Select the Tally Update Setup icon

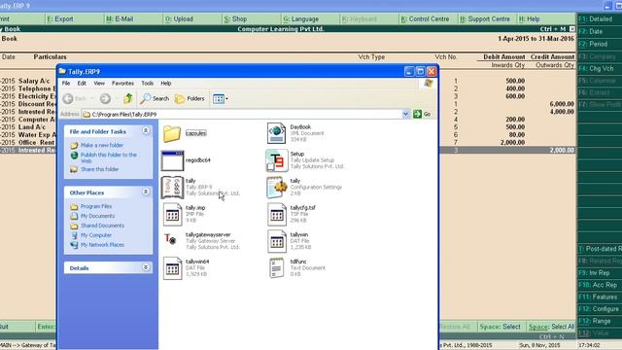(276, 160)
